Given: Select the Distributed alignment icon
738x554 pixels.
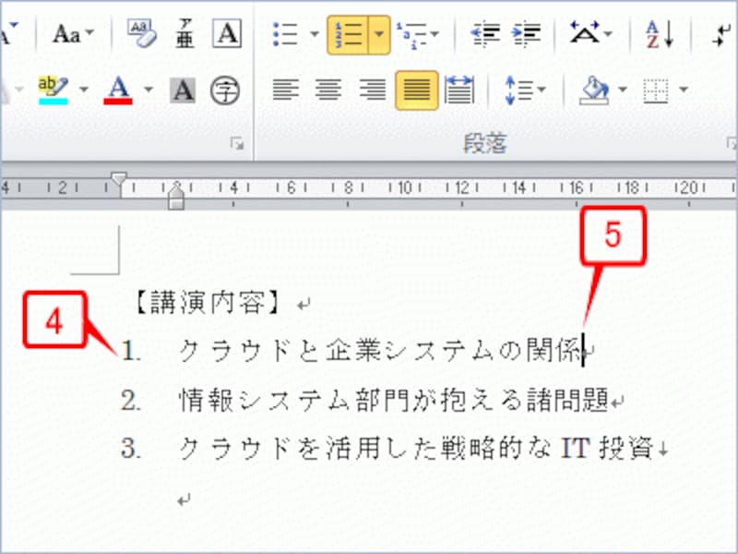Looking at the screenshot, I should pos(458,91).
